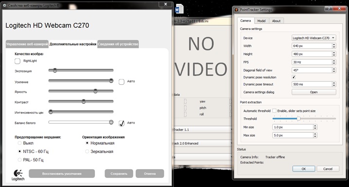Select Дополнительные настройки tab
Viewport: 349px width, 187px height.
click(x=73, y=44)
